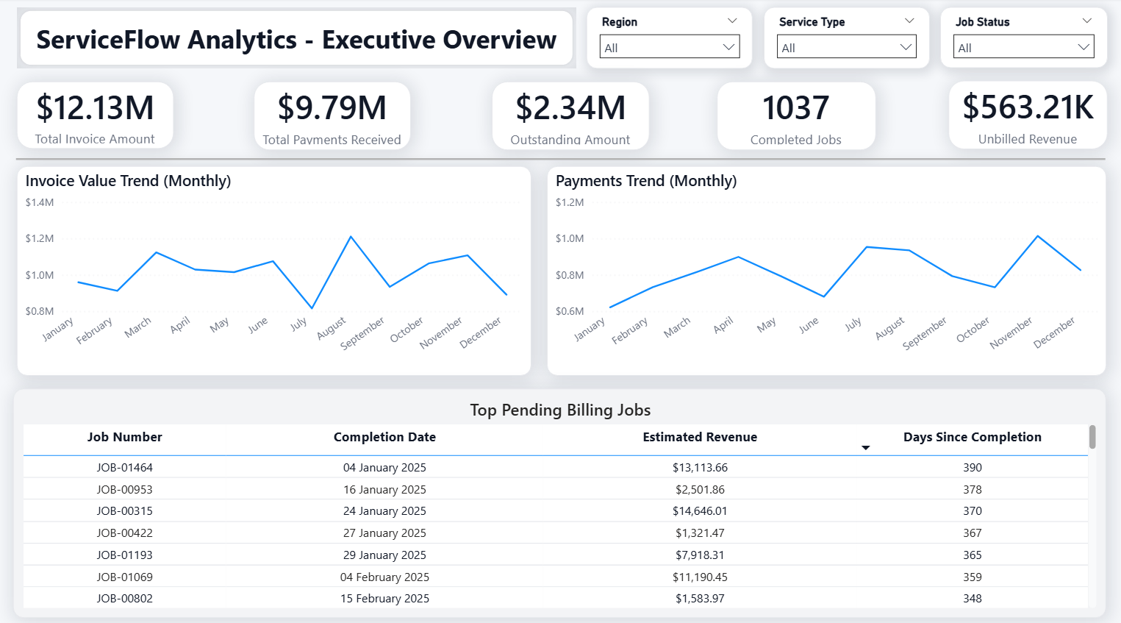
Task: Click the 04 February 2025 completion date cell
Action: (384, 577)
